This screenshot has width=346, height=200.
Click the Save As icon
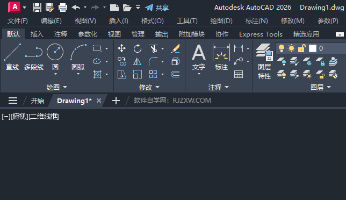[x=50, y=8]
